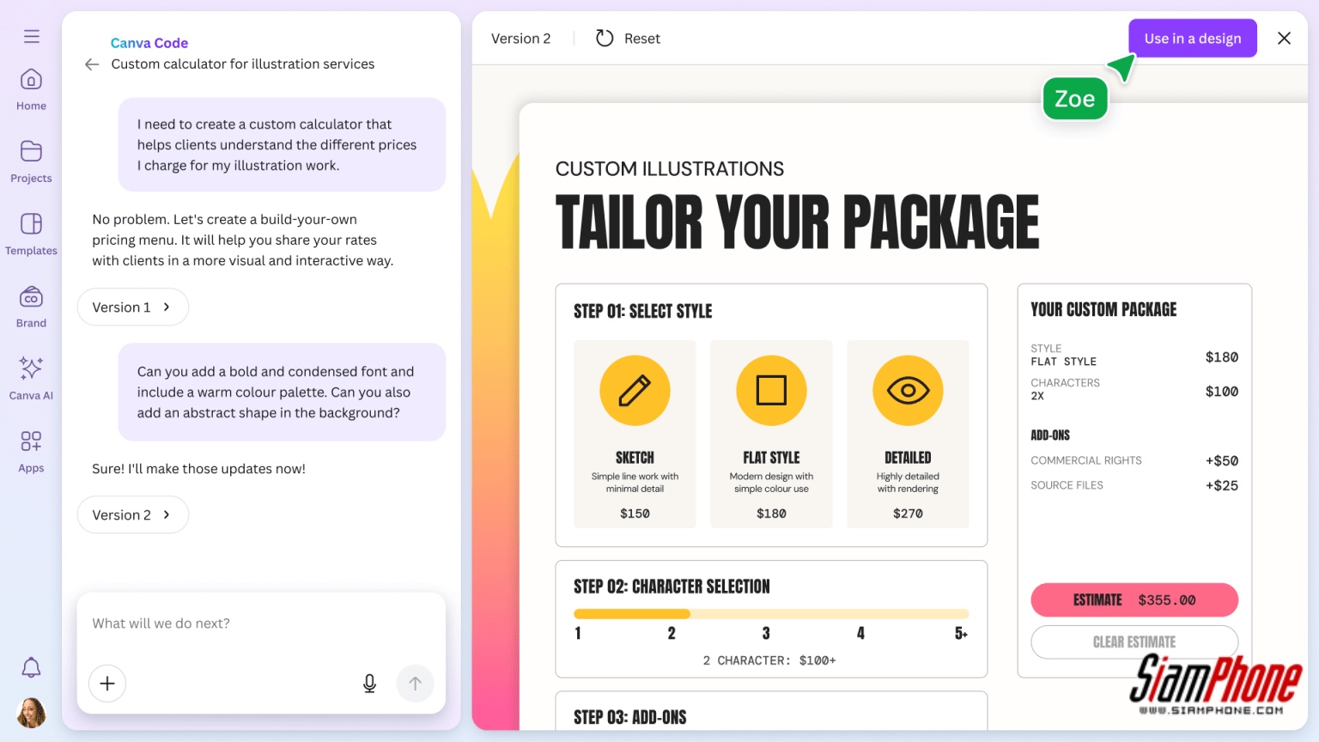Go to Home in sidebar
Viewport: 1319px width, 742px height.
tap(31, 89)
